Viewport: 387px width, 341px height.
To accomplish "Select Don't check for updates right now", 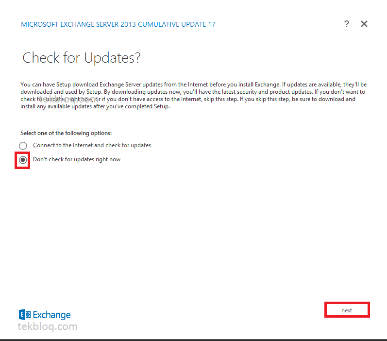I will (23, 160).
